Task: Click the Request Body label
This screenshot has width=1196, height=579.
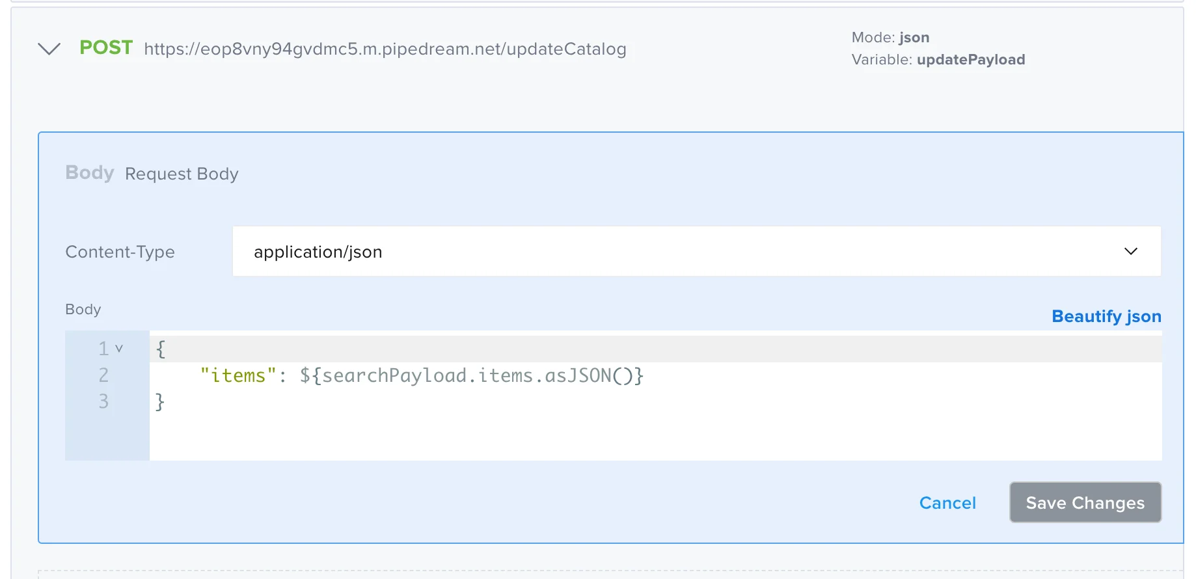Action: tap(182, 174)
